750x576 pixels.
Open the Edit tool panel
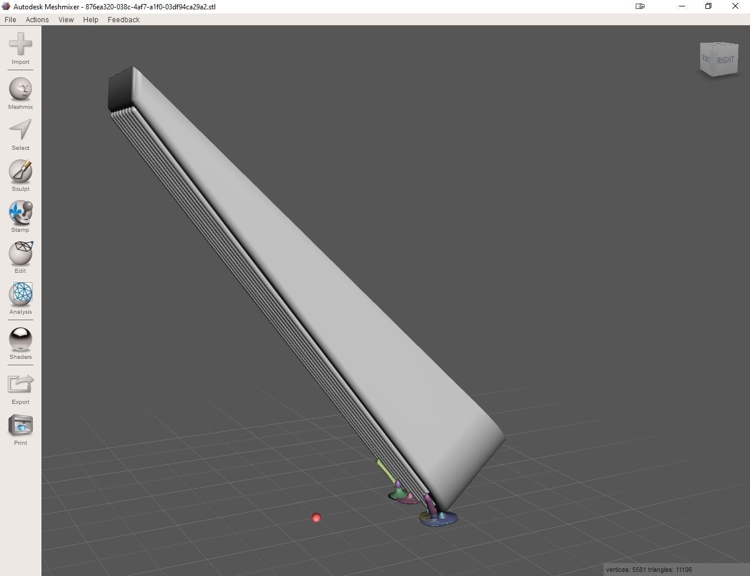coord(21,253)
